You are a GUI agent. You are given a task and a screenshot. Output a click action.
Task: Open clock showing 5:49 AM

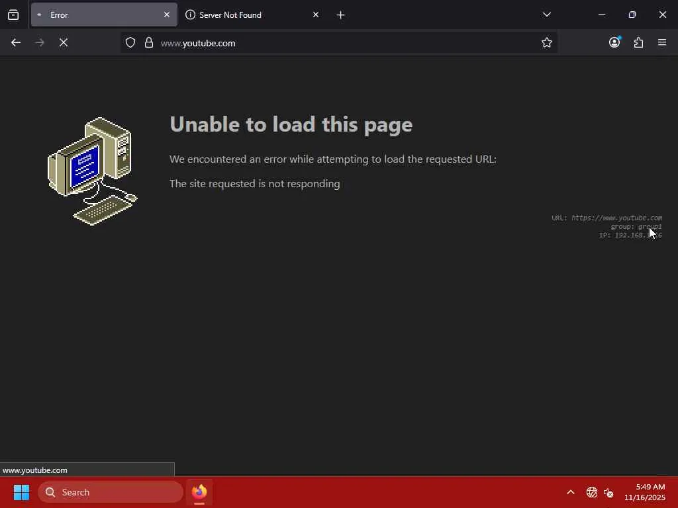click(x=645, y=492)
